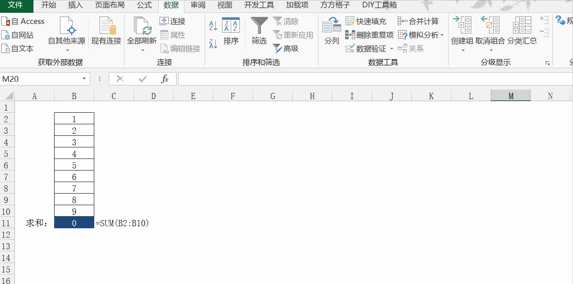Click the insert function fx button
Viewport: 573px width, 284px height.
(x=165, y=79)
